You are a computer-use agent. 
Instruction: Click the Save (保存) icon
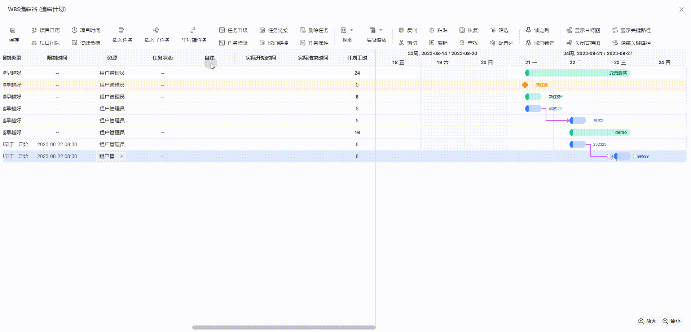coord(13,30)
